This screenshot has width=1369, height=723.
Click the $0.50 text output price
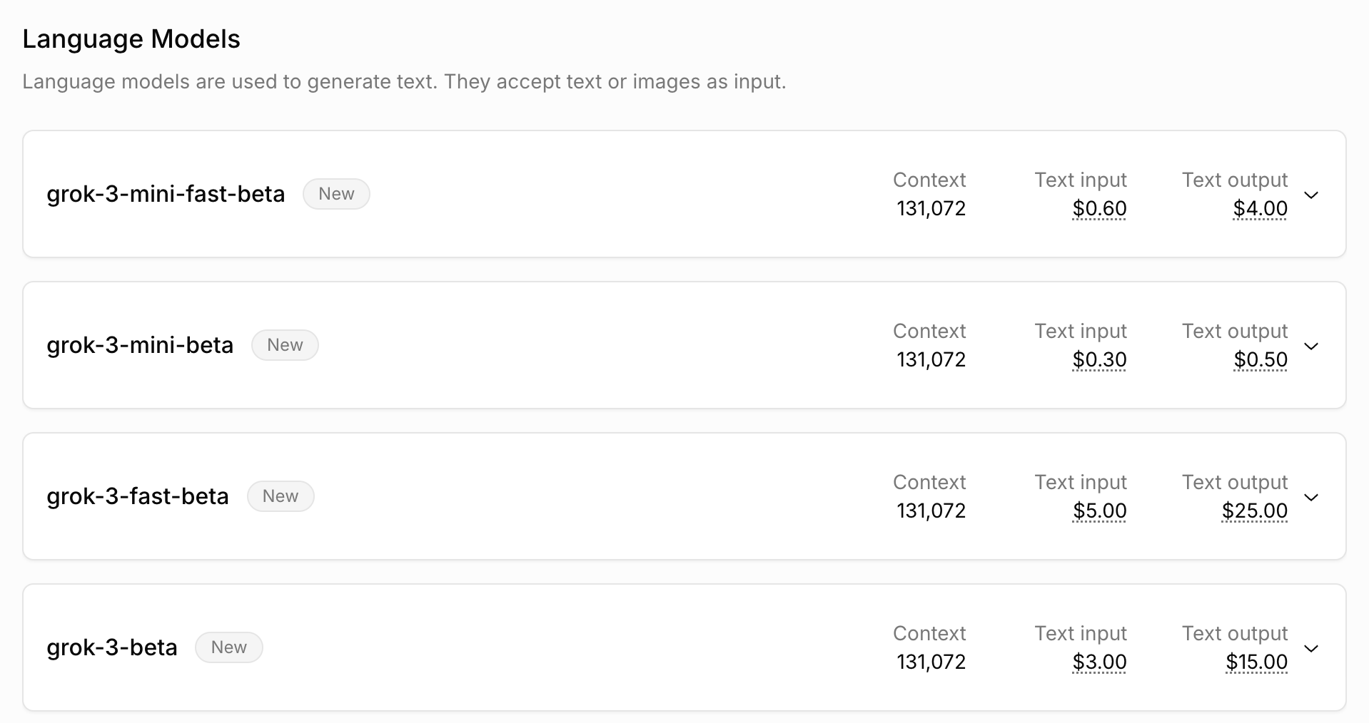(x=1261, y=360)
